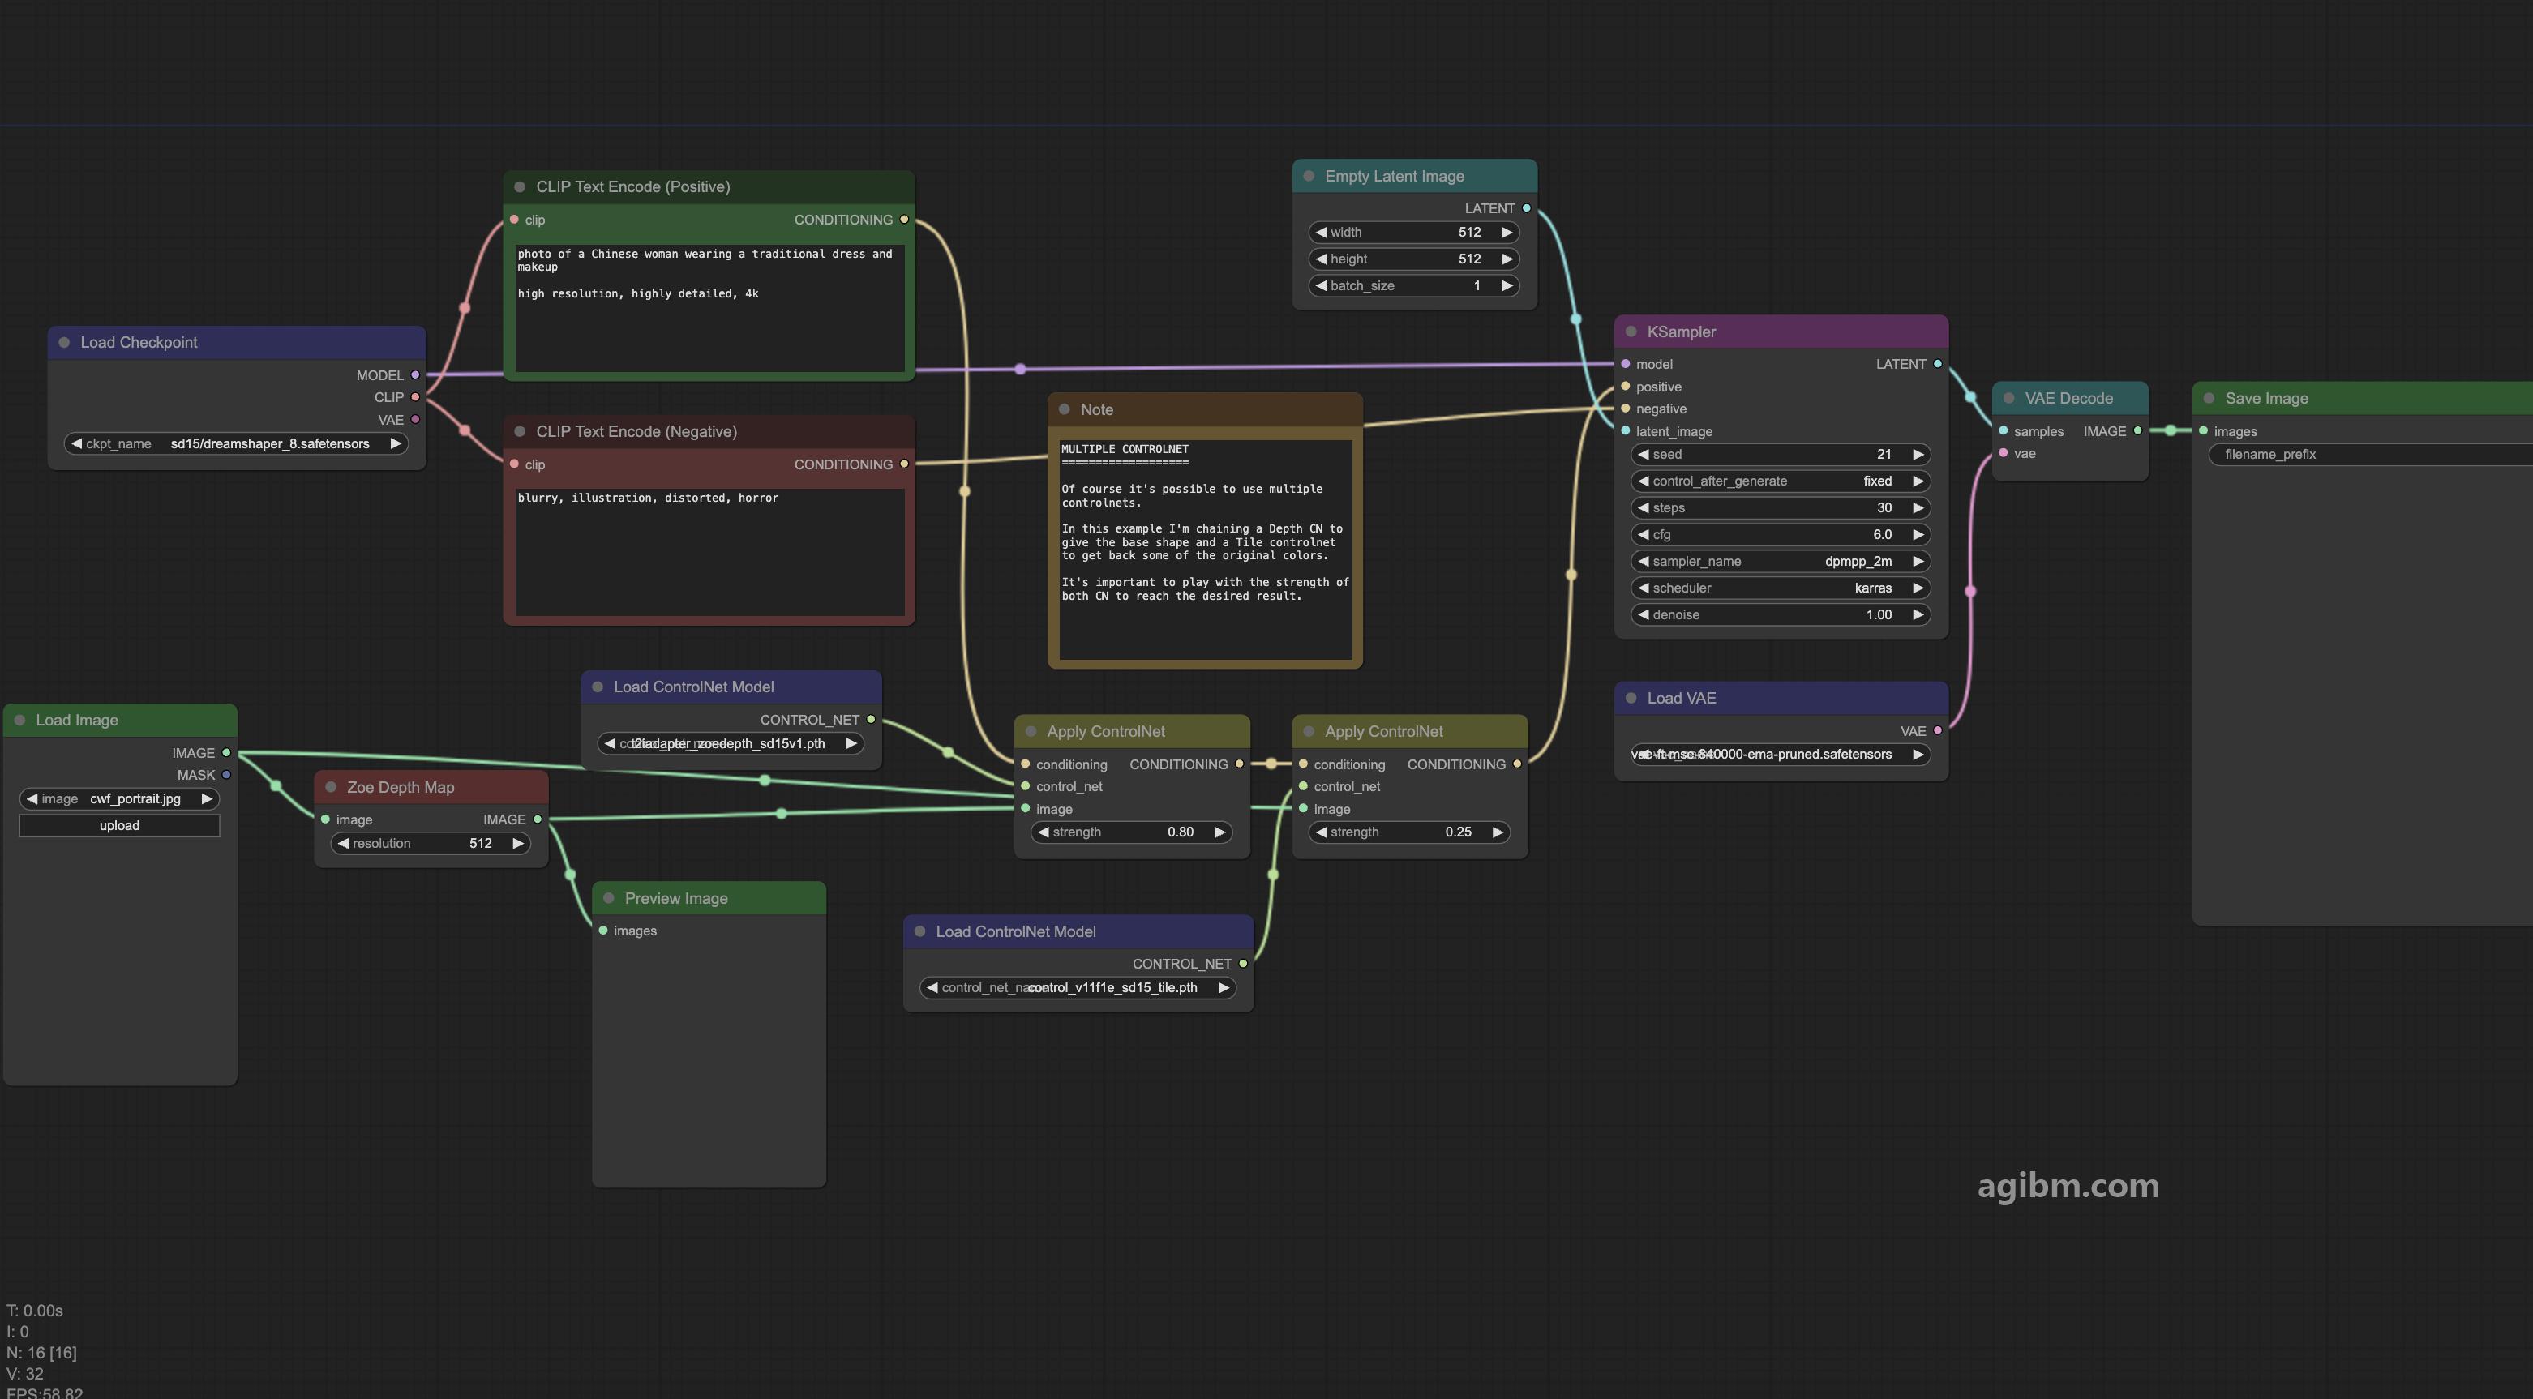Screen dimensions: 2533x1399
Task: Collapse the VAE Decode node dot
Action: (x=2009, y=398)
